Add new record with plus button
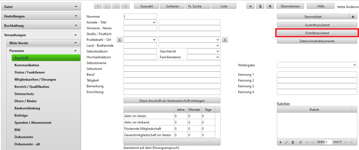359x150 pixels. 251,6
